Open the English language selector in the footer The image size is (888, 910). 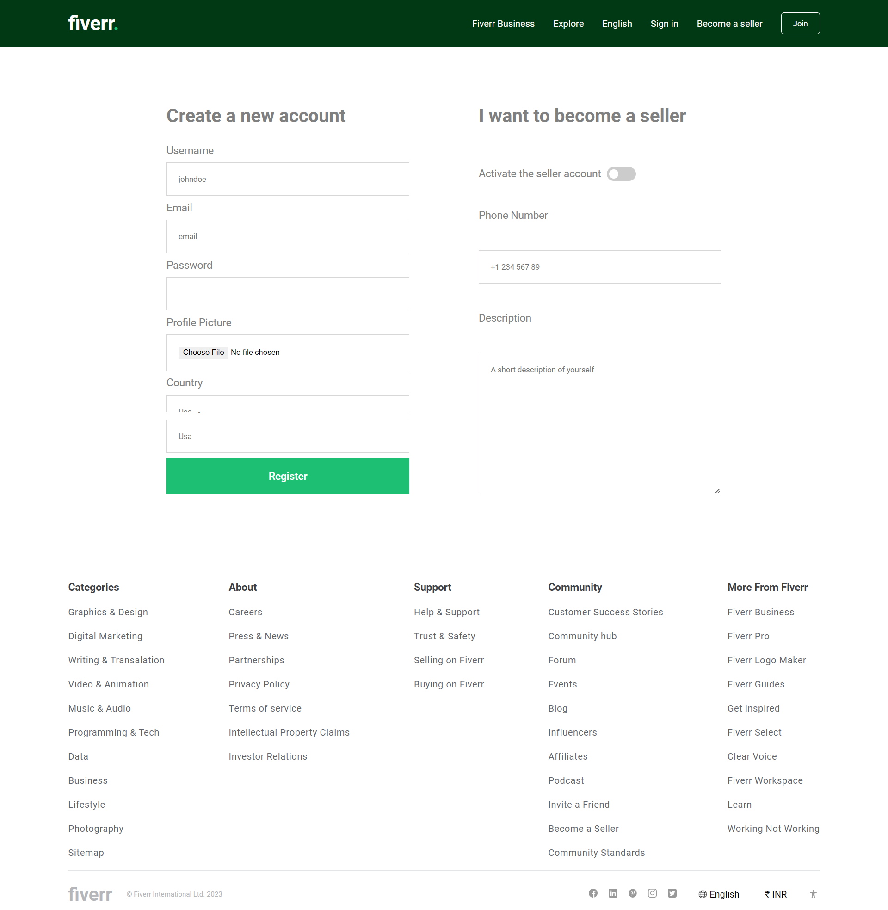(x=723, y=894)
